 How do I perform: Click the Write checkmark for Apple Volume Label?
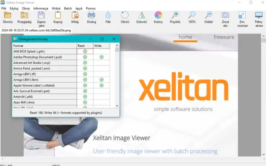click(101, 85)
